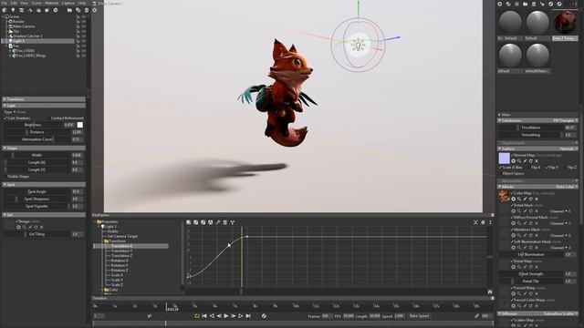Collapse the Surface section in material panel
Viewport: 584px width, 328px height.
click(x=537, y=149)
